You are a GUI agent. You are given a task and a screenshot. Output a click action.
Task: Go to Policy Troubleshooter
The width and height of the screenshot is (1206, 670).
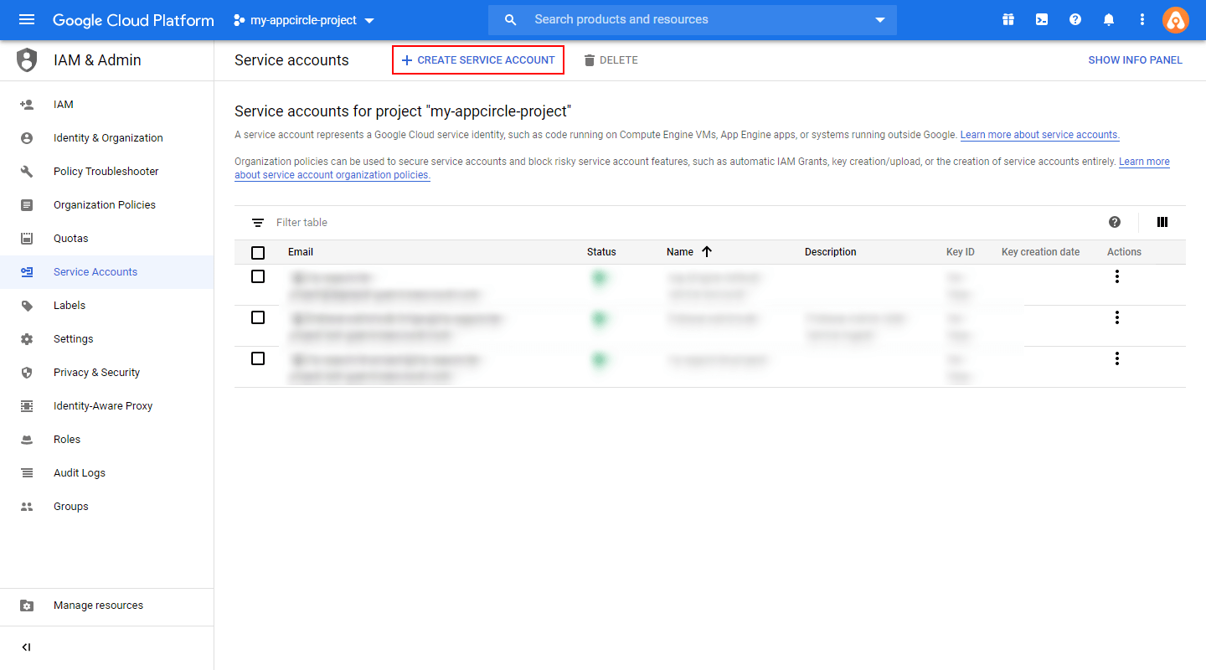pos(106,172)
